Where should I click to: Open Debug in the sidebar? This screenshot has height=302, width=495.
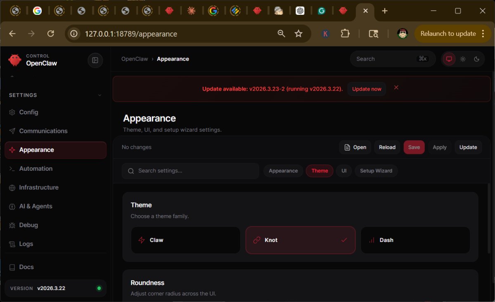[x=55, y=225]
